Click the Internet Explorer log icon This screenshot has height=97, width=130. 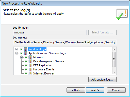(30, 73)
